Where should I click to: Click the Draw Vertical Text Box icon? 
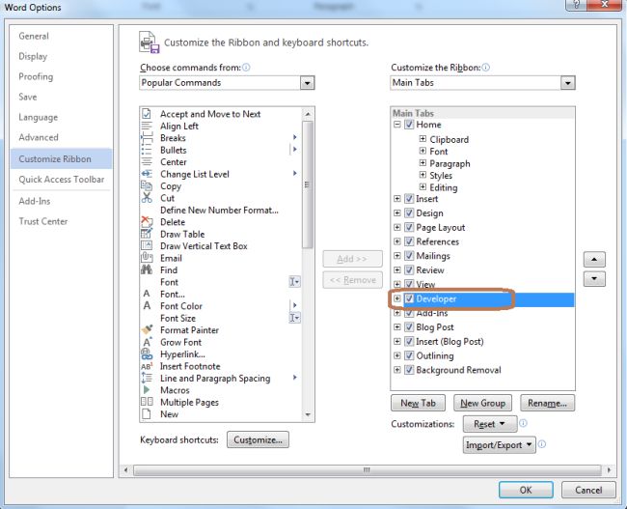point(147,246)
